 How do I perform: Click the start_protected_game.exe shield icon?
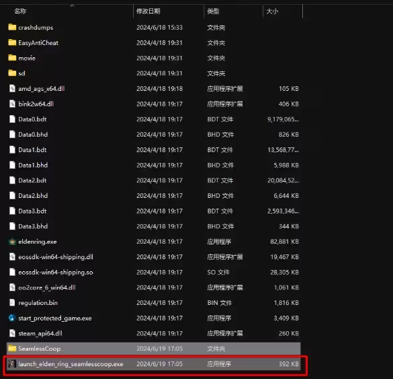12,318
